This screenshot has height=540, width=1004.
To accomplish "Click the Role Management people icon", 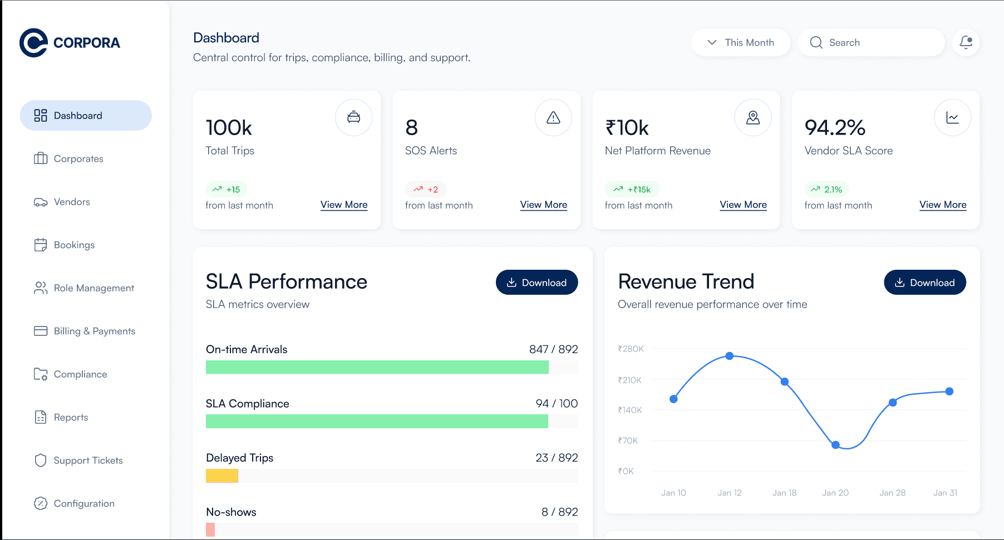I will 41,288.
